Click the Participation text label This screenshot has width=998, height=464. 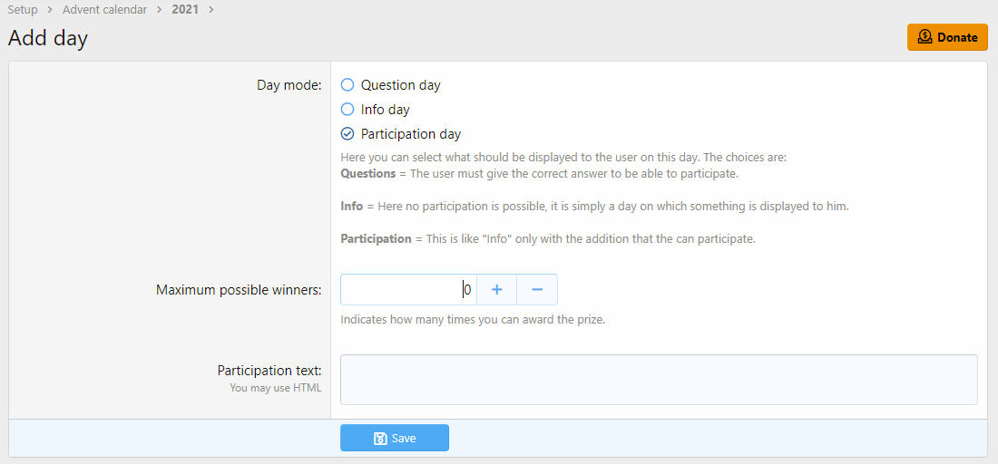tap(269, 371)
